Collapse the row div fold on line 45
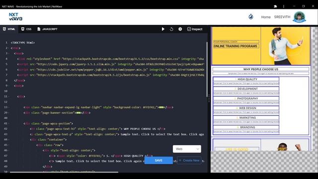The width and height of the screenshot is (318, 179). point(9,145)
